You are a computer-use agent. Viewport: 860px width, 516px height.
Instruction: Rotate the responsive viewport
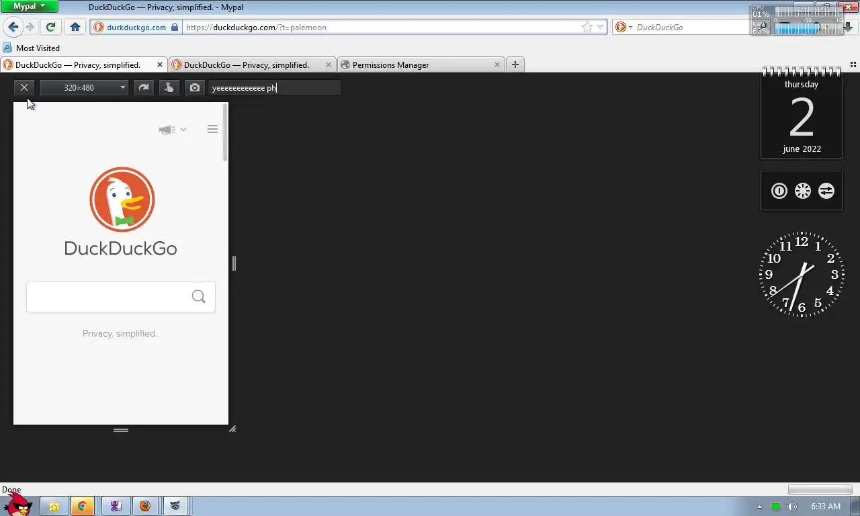[x=143, y=87]
